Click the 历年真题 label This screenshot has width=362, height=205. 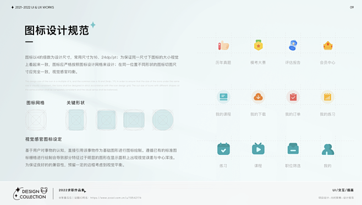click(223, 62)
